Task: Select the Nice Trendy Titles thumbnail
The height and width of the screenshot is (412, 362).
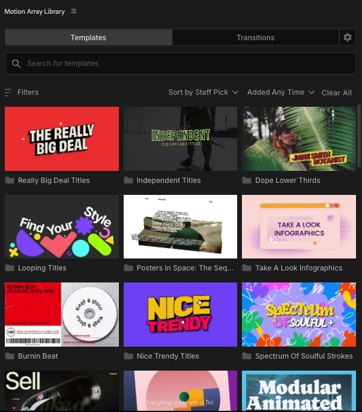Action: coord(180,314)
